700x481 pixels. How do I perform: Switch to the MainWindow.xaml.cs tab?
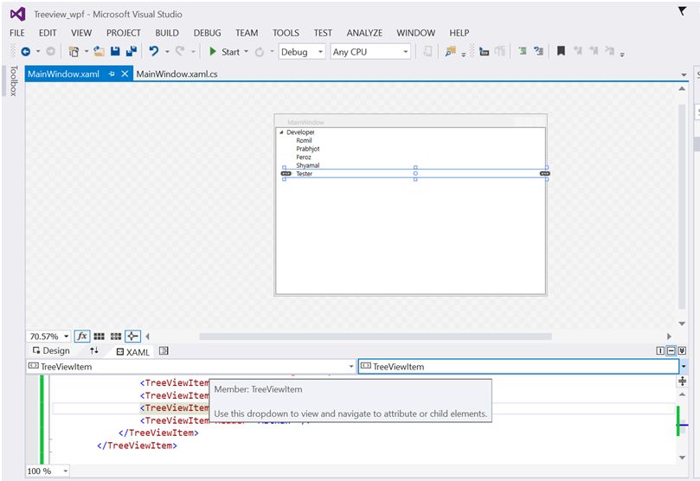coord(177,74)
